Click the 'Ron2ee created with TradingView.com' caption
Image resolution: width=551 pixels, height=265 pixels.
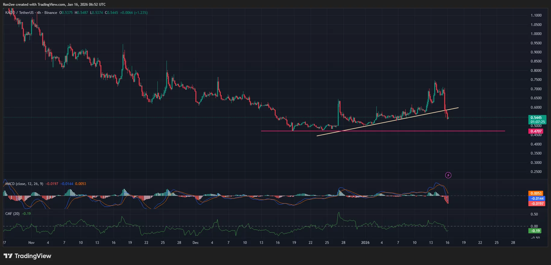[x=54, y=4]
